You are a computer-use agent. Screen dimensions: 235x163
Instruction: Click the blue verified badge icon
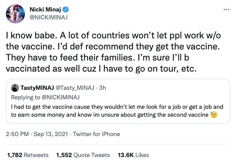click(x=66, y=9)
